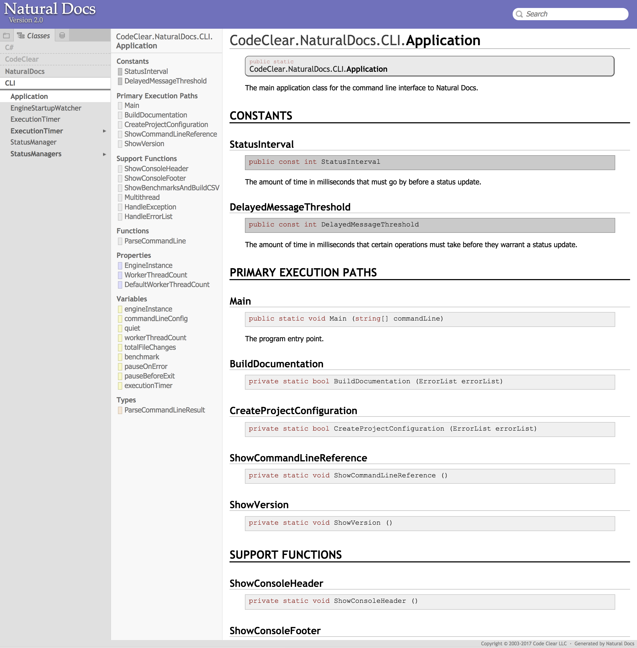The height and width of the screenshot is (648, 637).
Task: Collapse the CLI namespace level
Action: [x=10, y=83]
